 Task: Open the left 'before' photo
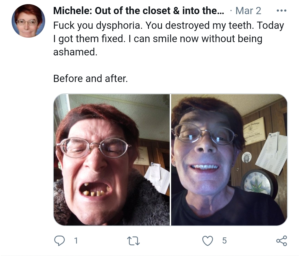click(x=112, y=160)
